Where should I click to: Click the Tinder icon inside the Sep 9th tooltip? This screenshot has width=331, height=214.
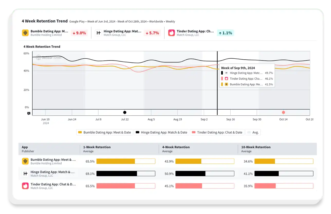point(226,78)
